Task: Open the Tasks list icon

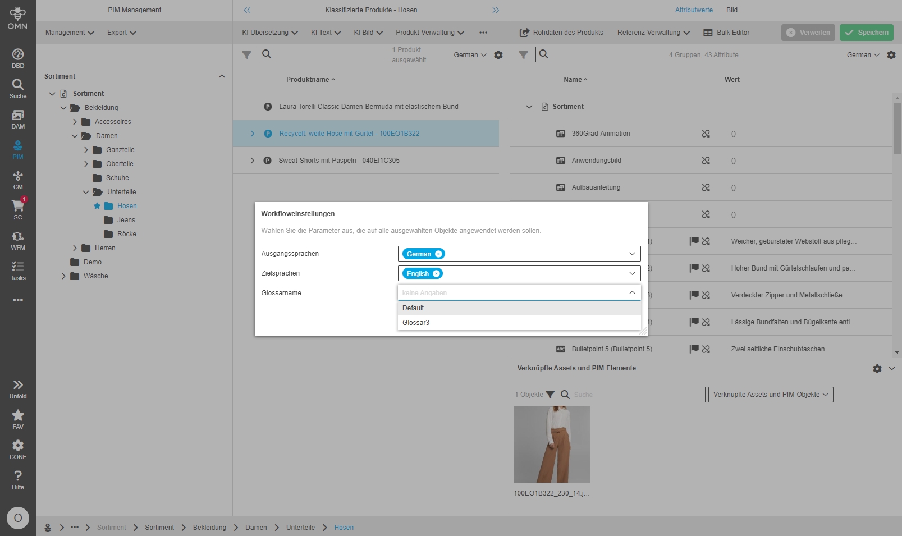Action: [x=18, y=271]
